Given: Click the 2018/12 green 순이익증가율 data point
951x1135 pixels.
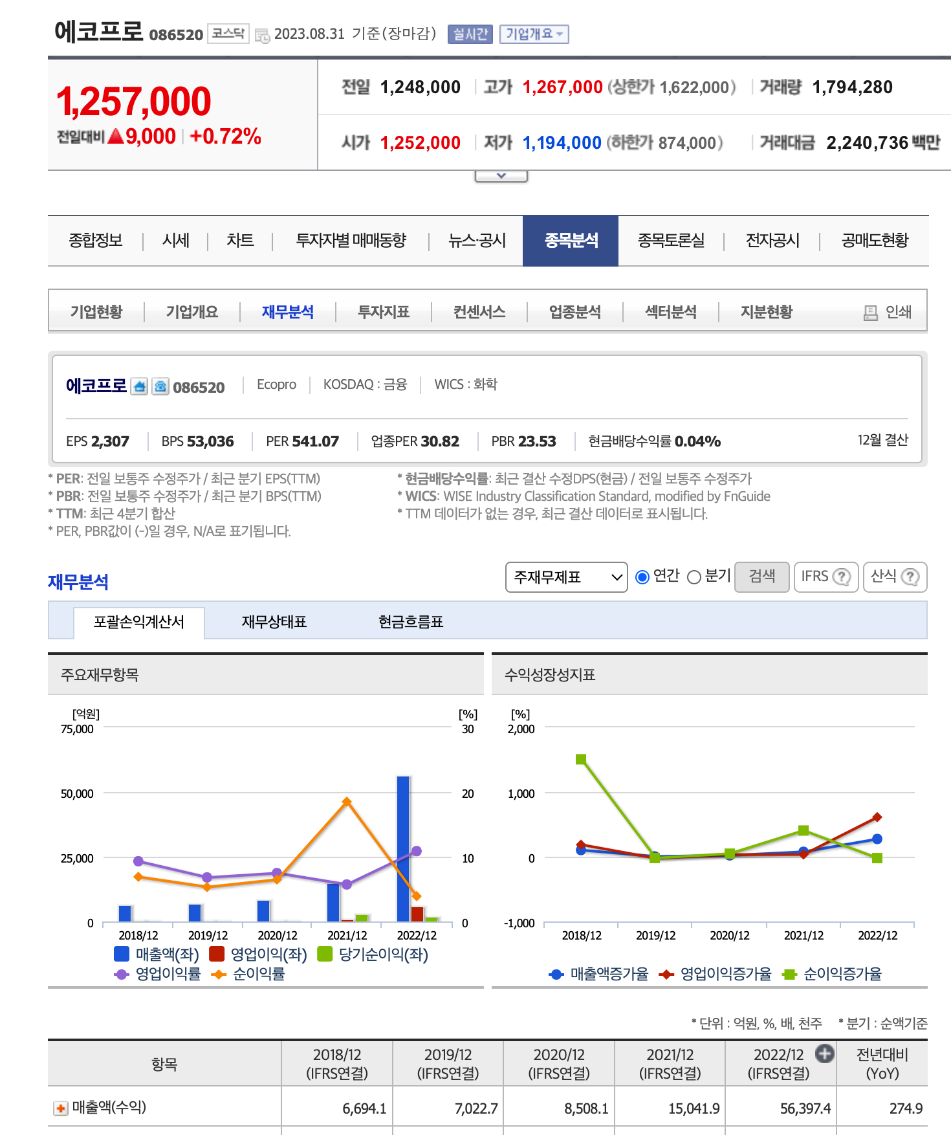Looking at the screenshot, I should [581, 759].
